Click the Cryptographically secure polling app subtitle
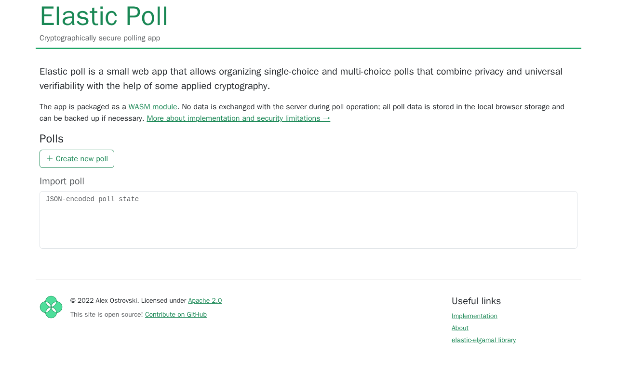This screenshot has height=385, width=617. (100, 38)
